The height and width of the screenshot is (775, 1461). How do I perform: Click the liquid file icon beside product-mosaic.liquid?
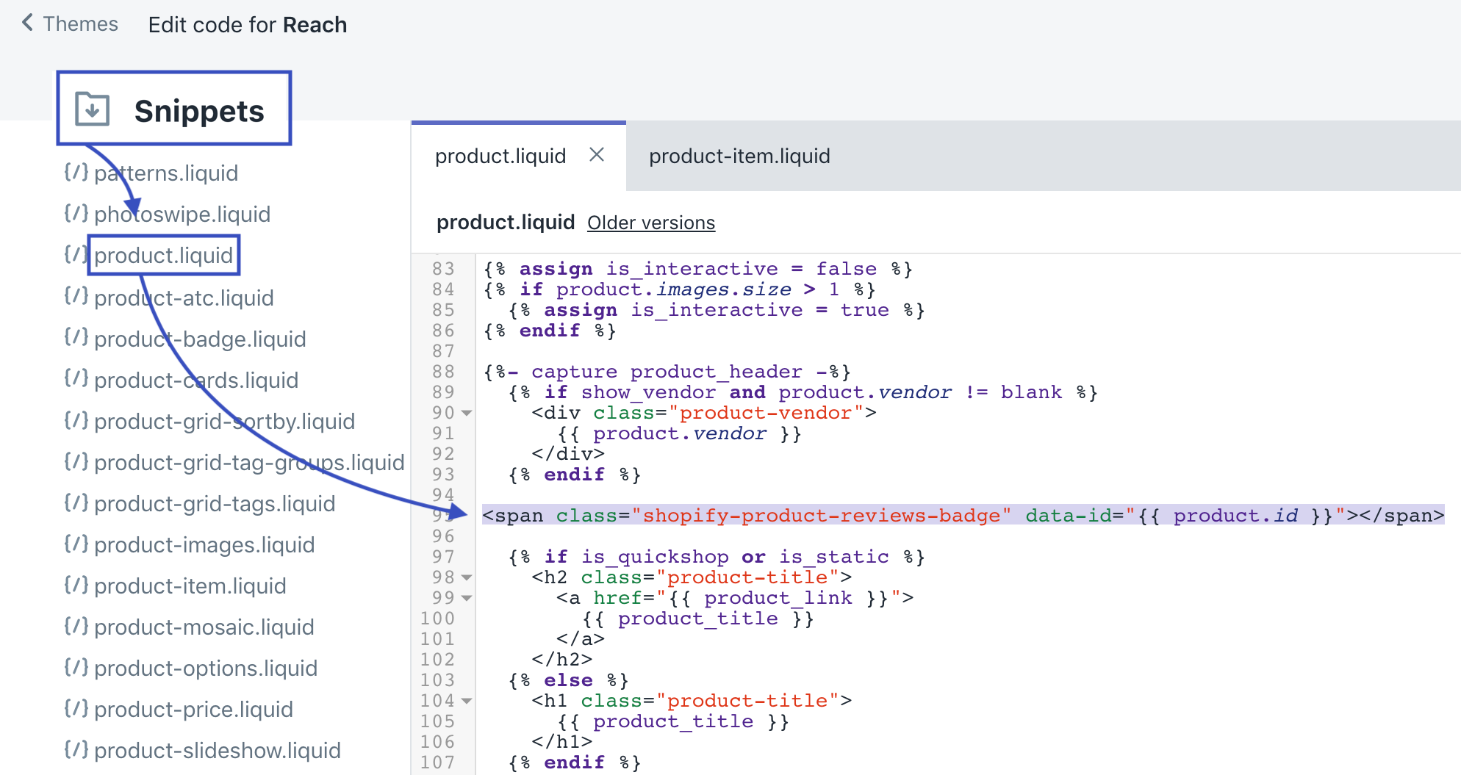click(x=76, y=626)
